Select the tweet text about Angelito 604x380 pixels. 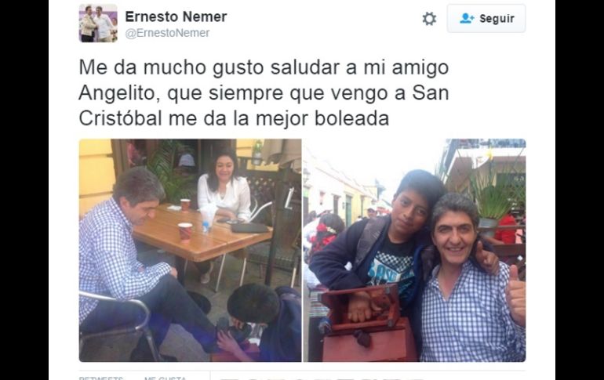pyautogui.click(x=264, y=92)
